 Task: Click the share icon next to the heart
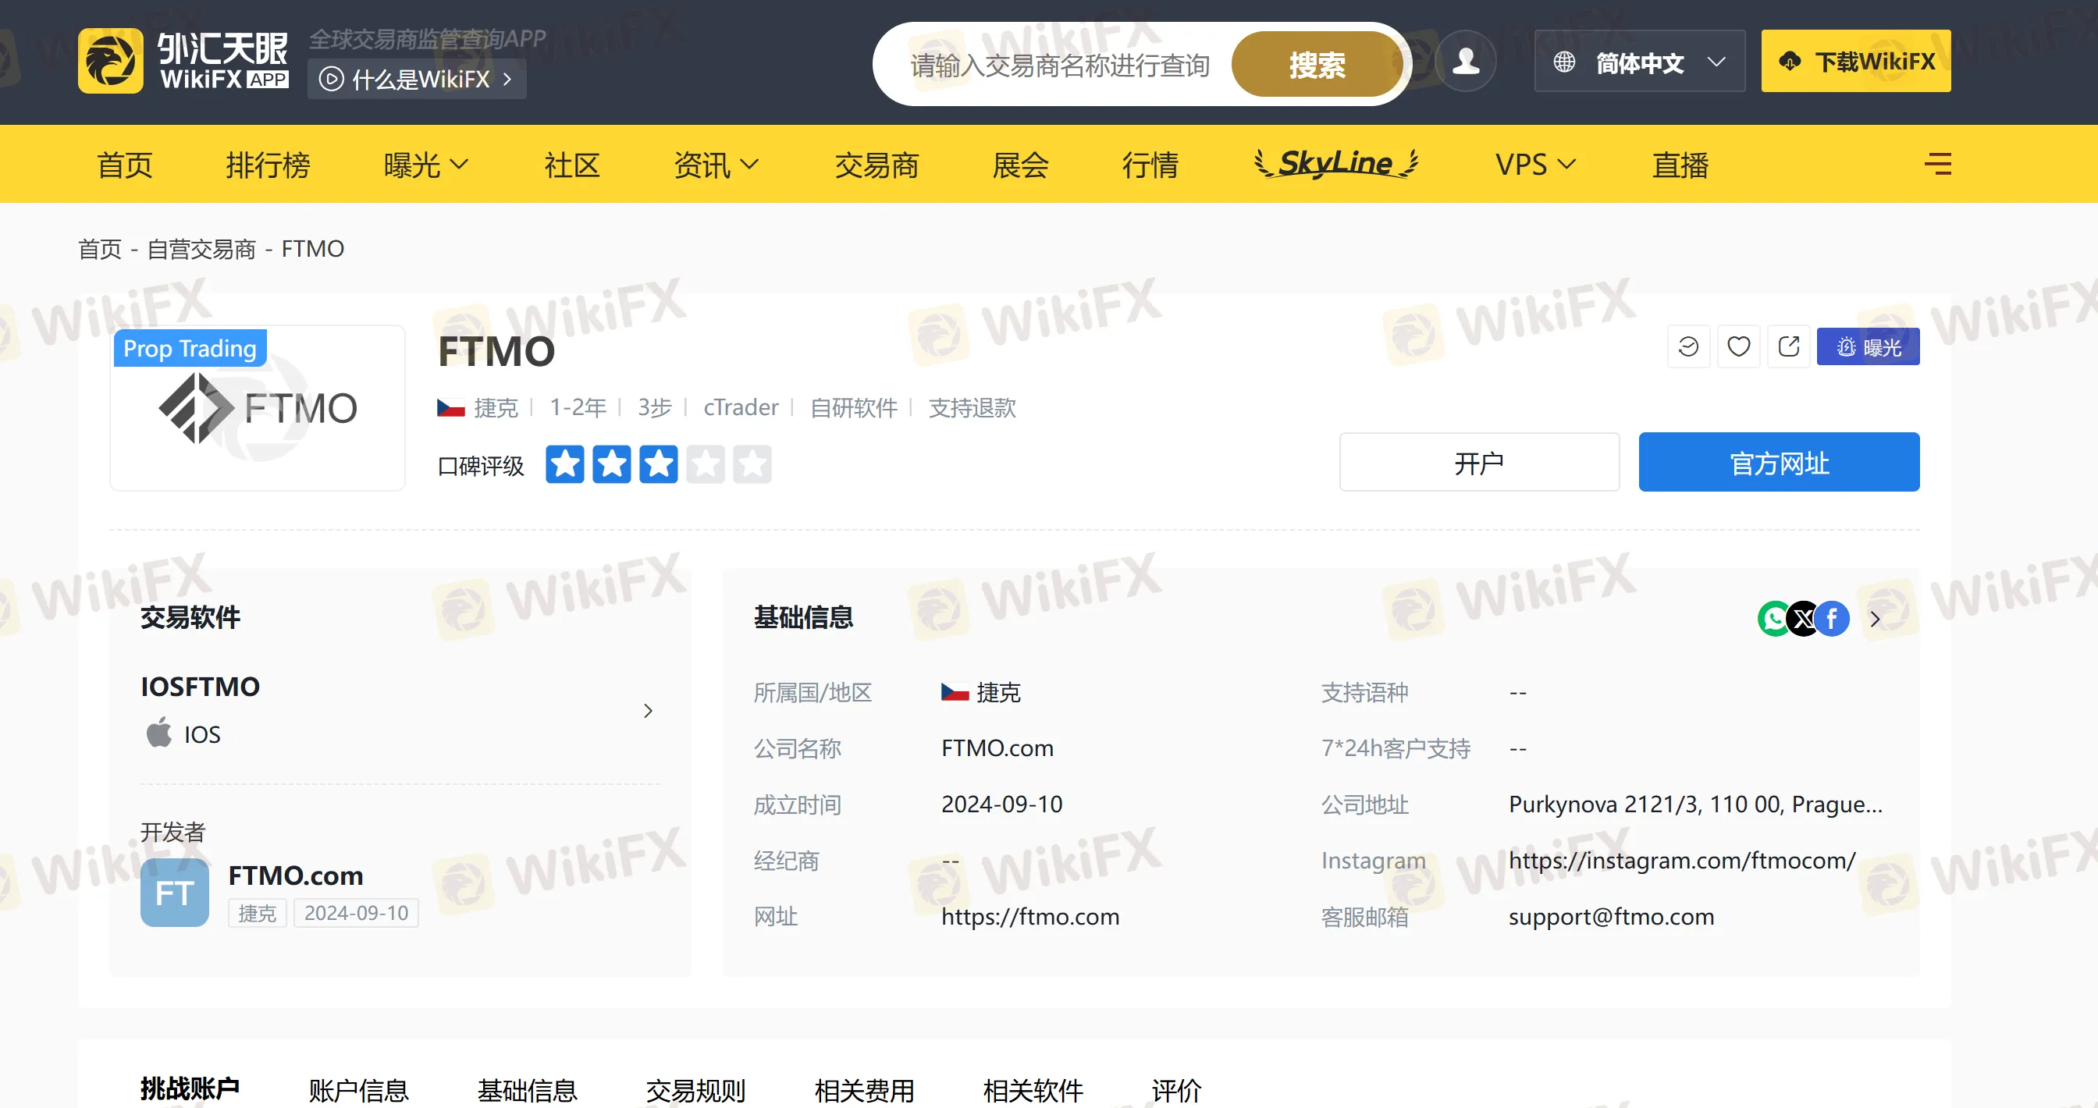coord(1787,346)
